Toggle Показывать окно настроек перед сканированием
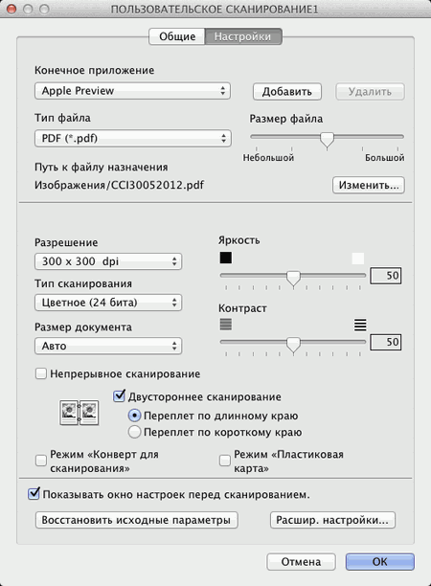Image resolution: width=431 pixels, height=586 pixels. click(34, 494)
